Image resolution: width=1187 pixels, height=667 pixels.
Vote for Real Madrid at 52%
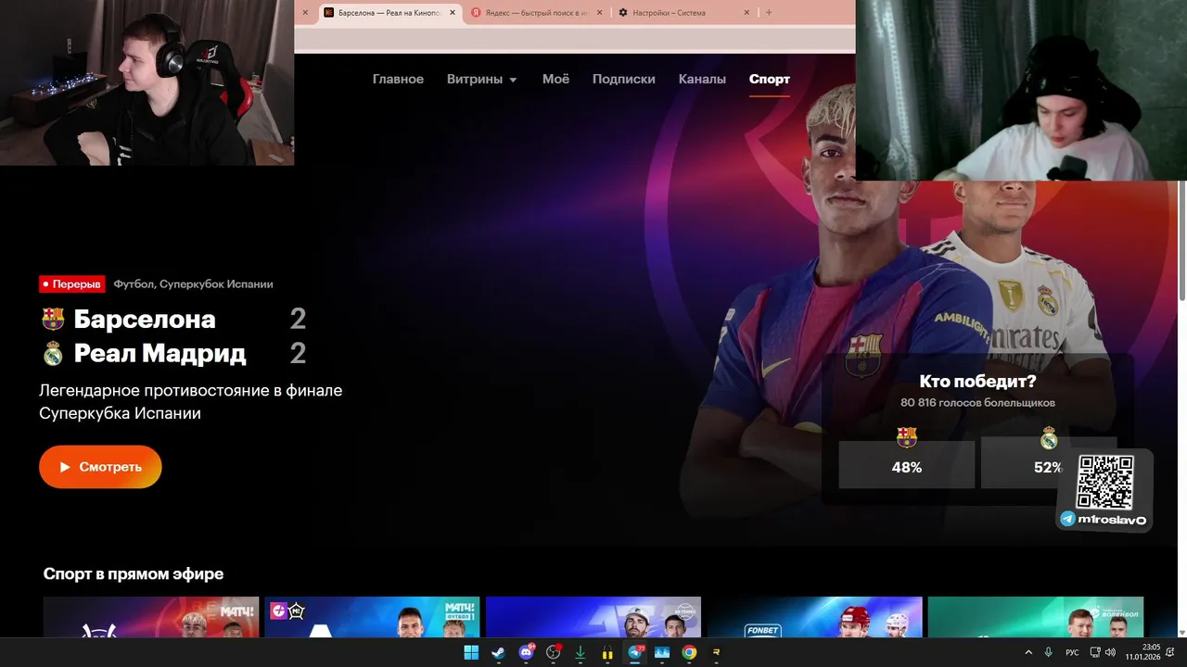click(1049, 464)
